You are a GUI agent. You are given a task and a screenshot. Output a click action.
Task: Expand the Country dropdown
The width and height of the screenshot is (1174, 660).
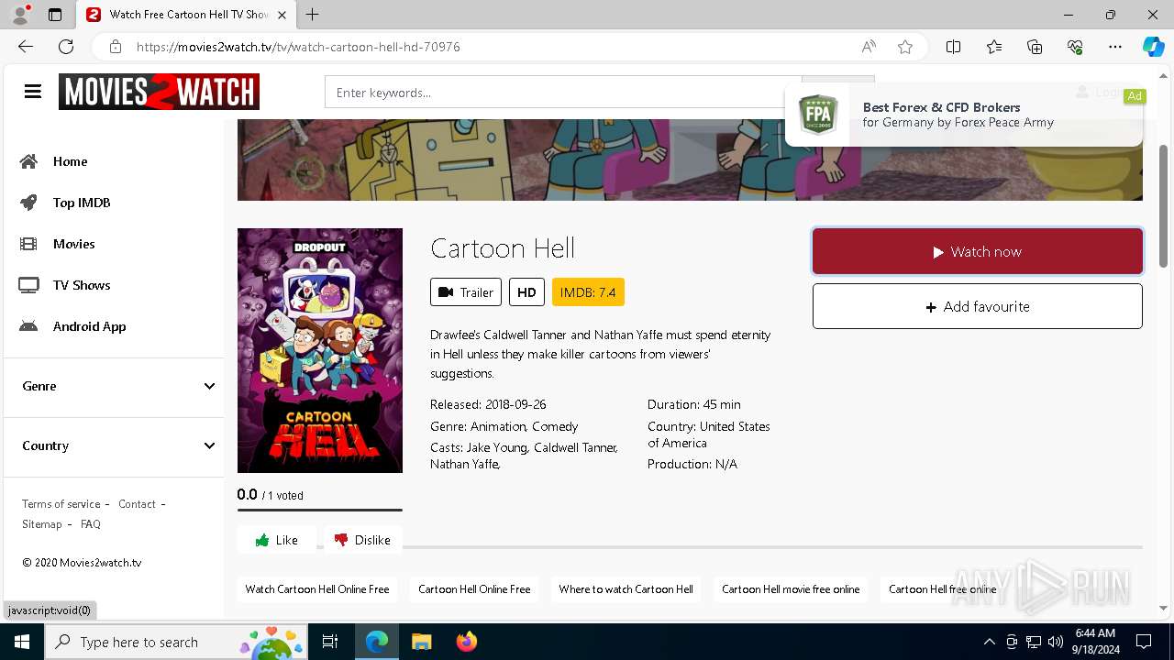(x=118, y=445)
